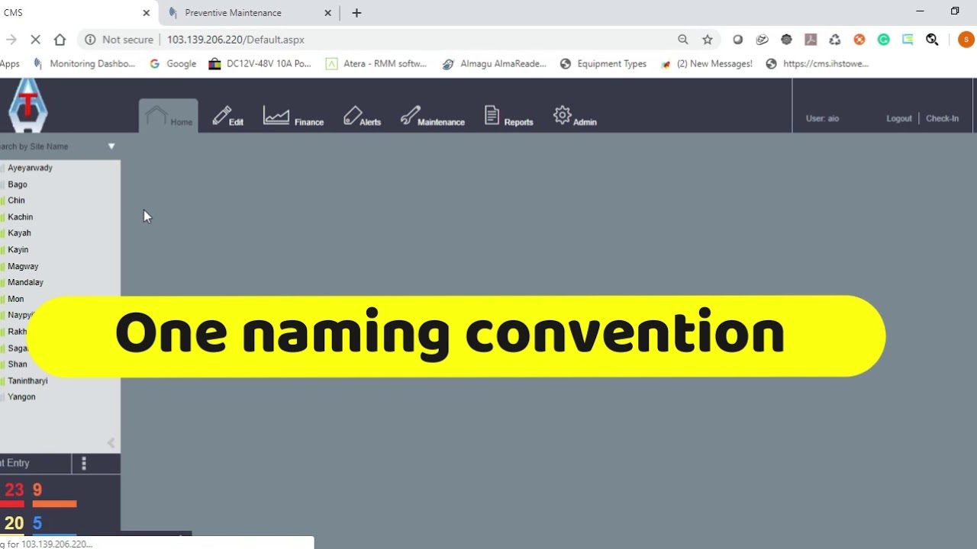
Task: Click the Logout link
Action: 899,118
